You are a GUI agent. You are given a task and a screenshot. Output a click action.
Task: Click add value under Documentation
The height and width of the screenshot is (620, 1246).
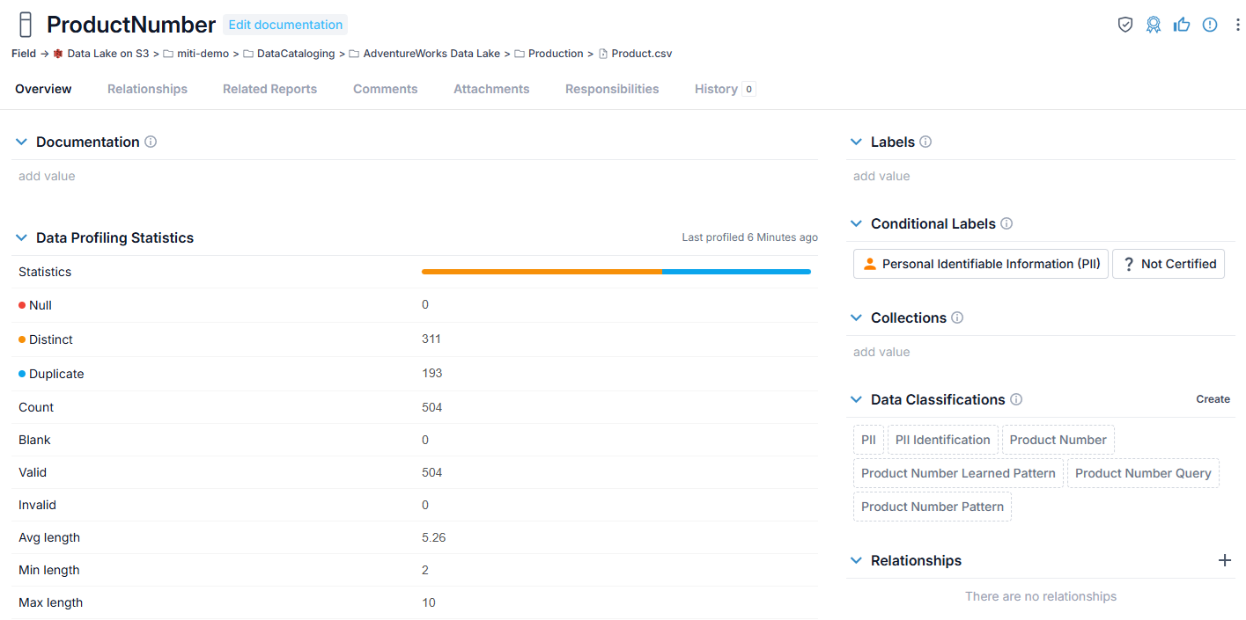[47, 176]
